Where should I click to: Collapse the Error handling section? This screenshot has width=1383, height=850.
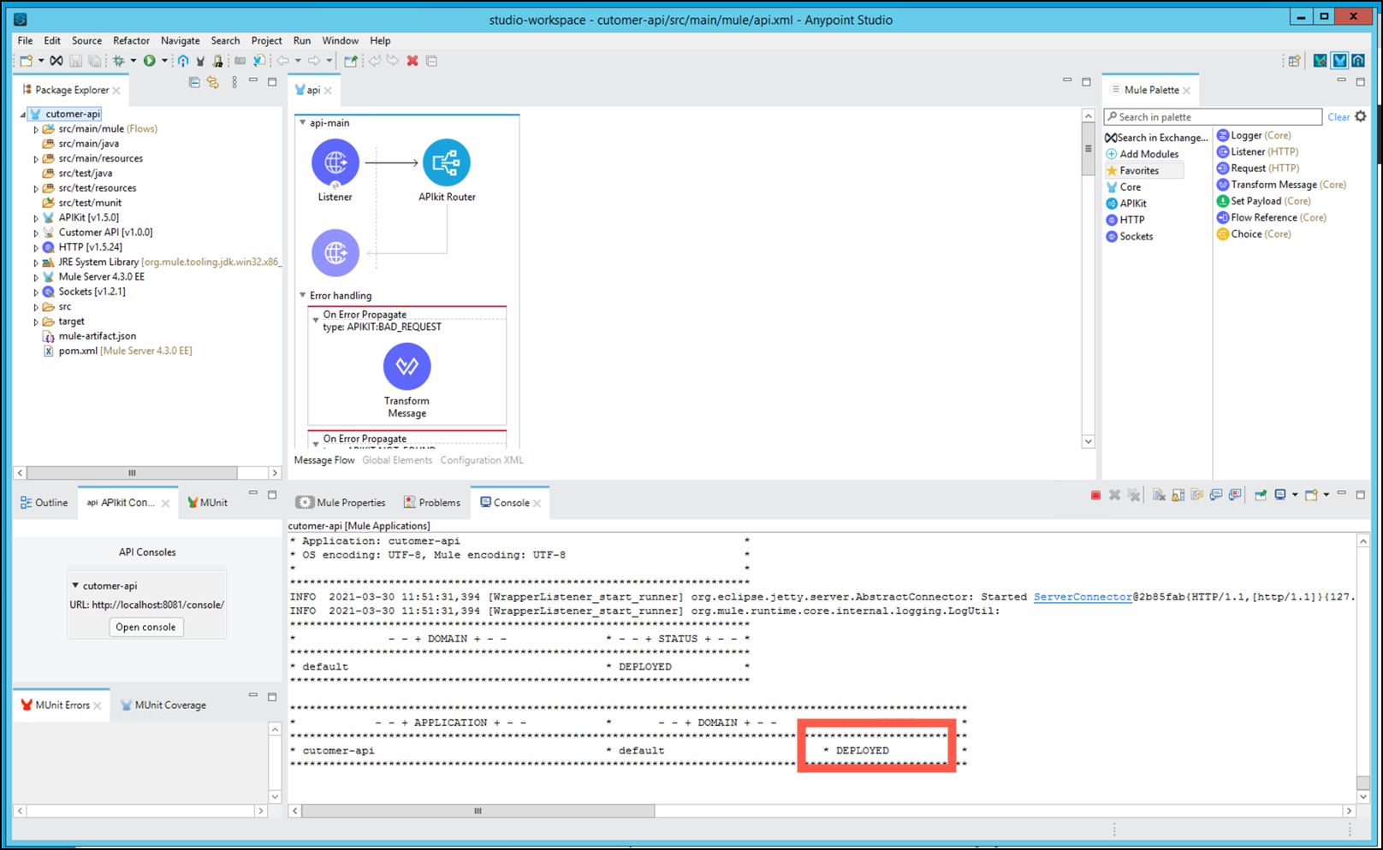pos(302,295)
